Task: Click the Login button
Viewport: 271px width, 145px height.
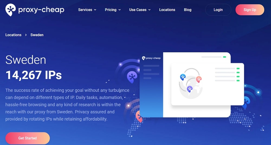Action: [x=218, y=10]
